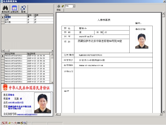This screenshot has width=166, height=125.
Task: Click the national emblem on the ID card
Action: pyautogui.click(x=5, y=87)
